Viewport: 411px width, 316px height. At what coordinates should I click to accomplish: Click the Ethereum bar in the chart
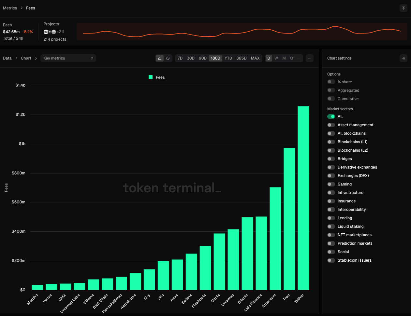tap(275, 239)
